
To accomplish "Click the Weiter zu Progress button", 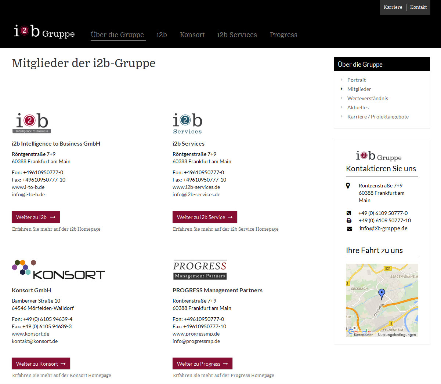I will pos(202,364).
